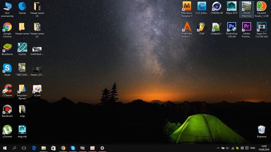Image resolution: width=271 pixels, height=152 pixels.
Task: Select the Skype desktop shortcut
Action: [7, 70]
